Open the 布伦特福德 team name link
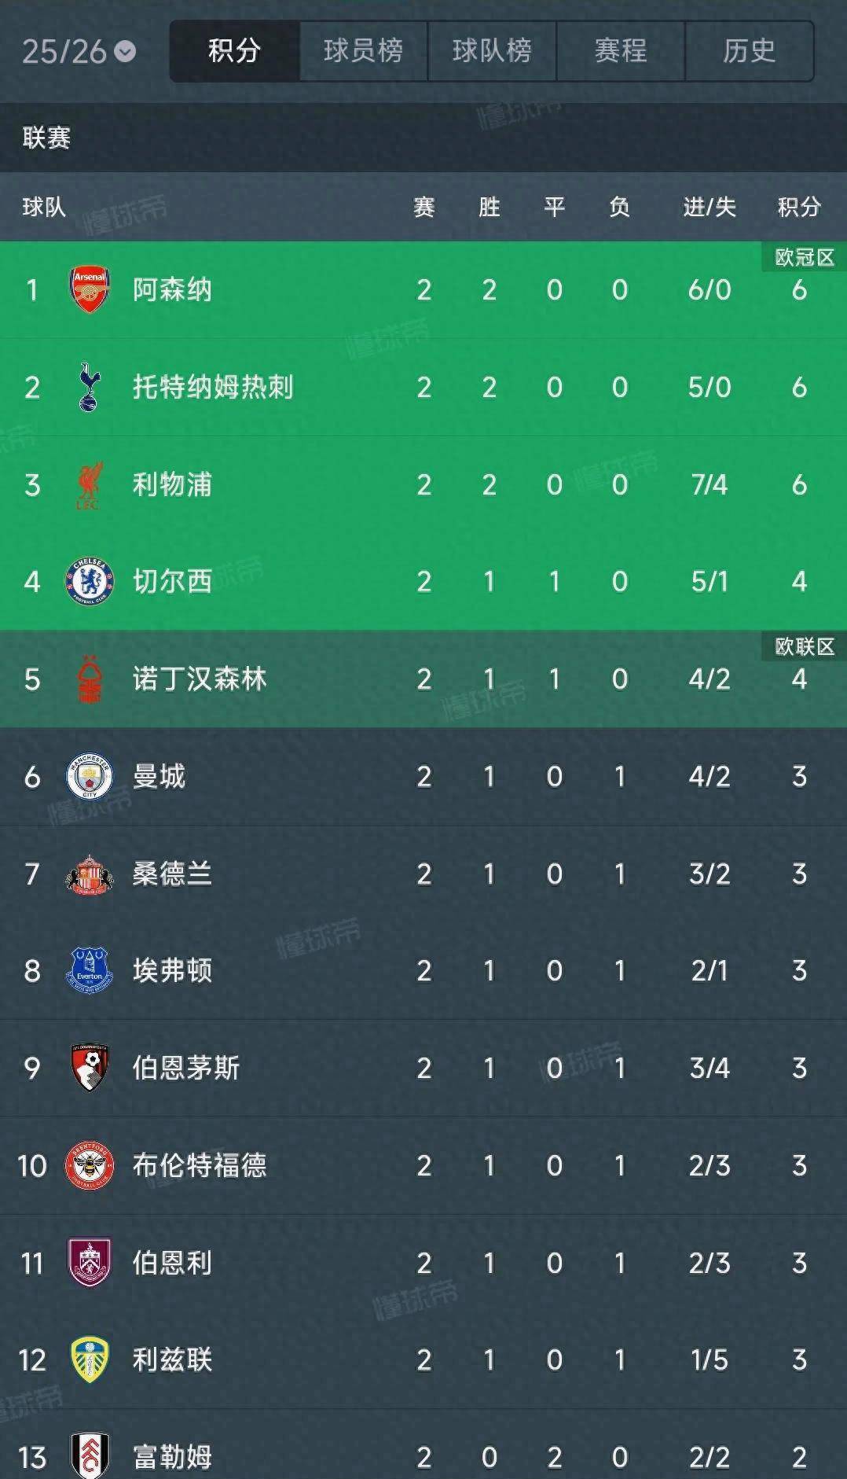Screen dimensions: 847x1479 click(200, 1165)
